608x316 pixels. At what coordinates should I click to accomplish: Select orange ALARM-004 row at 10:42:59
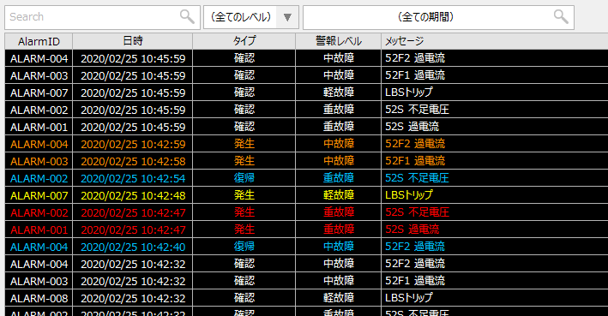306,144
